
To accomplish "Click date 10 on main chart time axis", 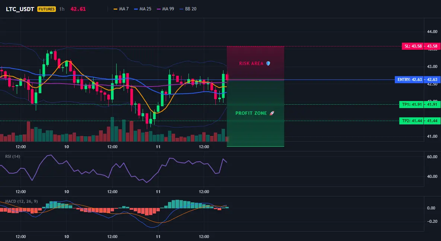I will [66, 147].
